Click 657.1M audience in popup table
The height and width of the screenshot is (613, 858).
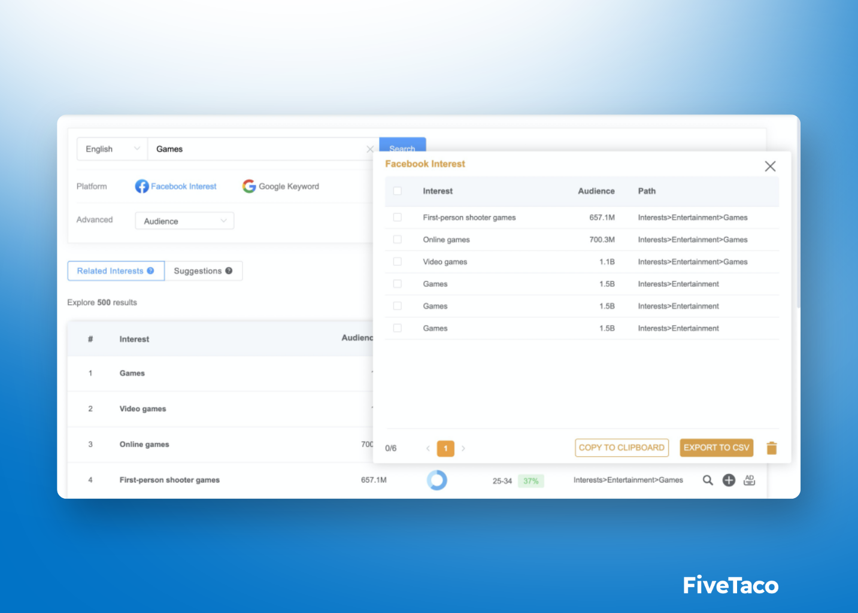[x=602, y=217]
